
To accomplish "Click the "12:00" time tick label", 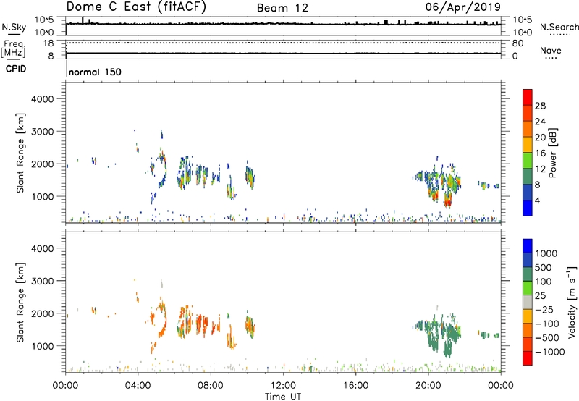I will [x=283, y=386].
